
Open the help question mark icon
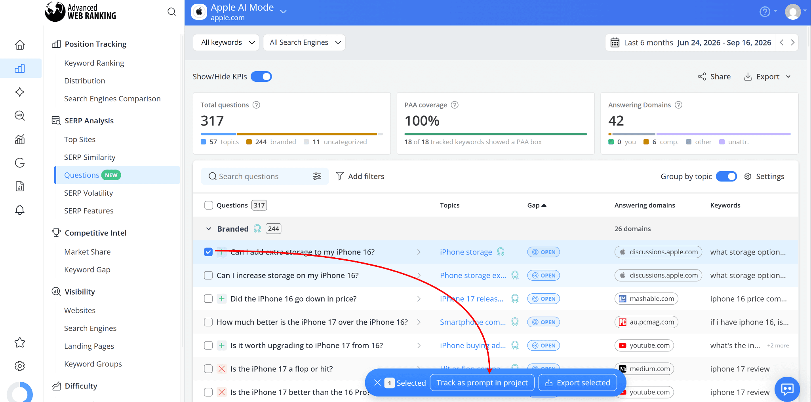[x=765, y=12]
